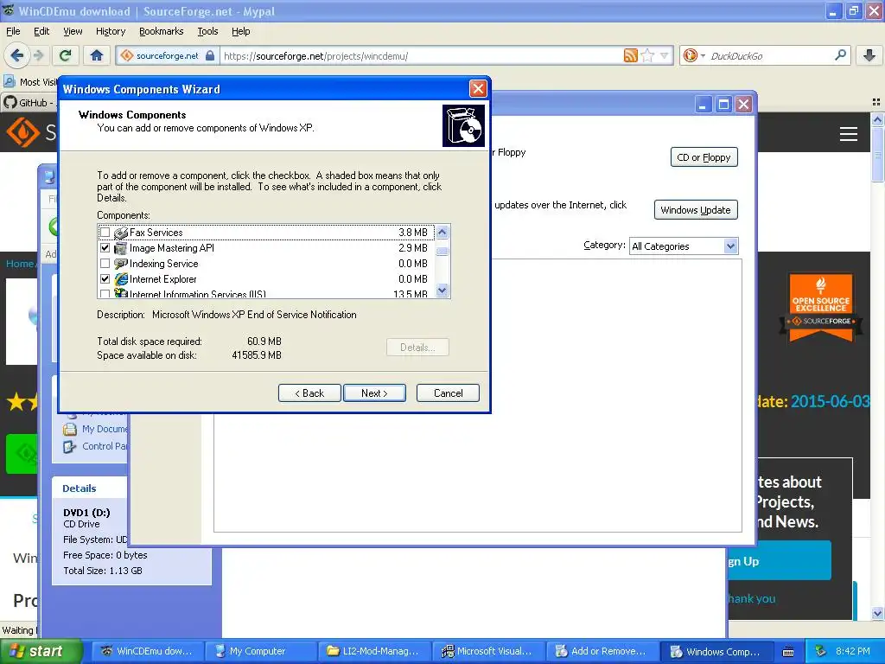Select the Indexing Service component icon
This screenshot has width=885, height=664.
[120, 264]
